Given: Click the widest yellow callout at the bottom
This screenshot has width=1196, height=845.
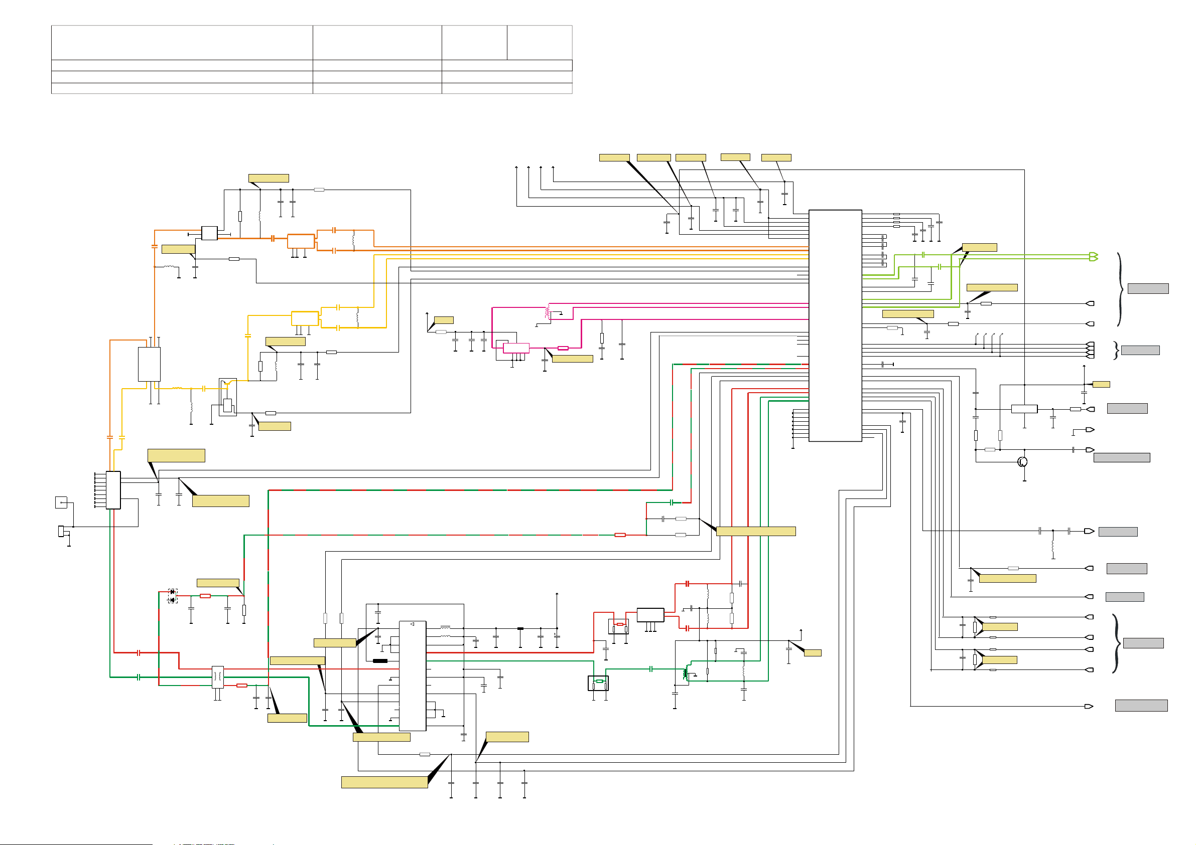Looking at the screenshot, I should (x=384, y=782).
